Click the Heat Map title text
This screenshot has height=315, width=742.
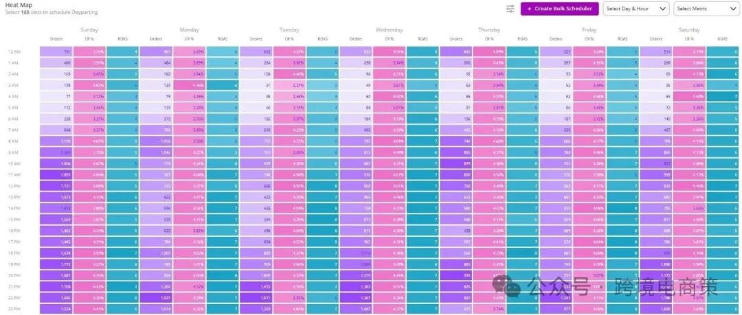click(x=15, y=5)
